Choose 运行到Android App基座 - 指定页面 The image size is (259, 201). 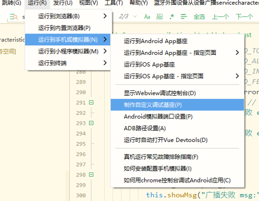pyautogui.click(x=177, y=53)
